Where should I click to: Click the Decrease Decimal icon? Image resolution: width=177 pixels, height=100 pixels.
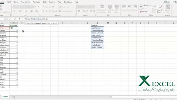click(x=94, y=11)
